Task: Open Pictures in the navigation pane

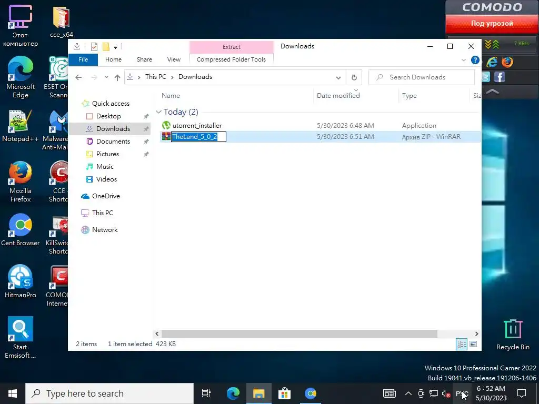Action: [107, 154]
